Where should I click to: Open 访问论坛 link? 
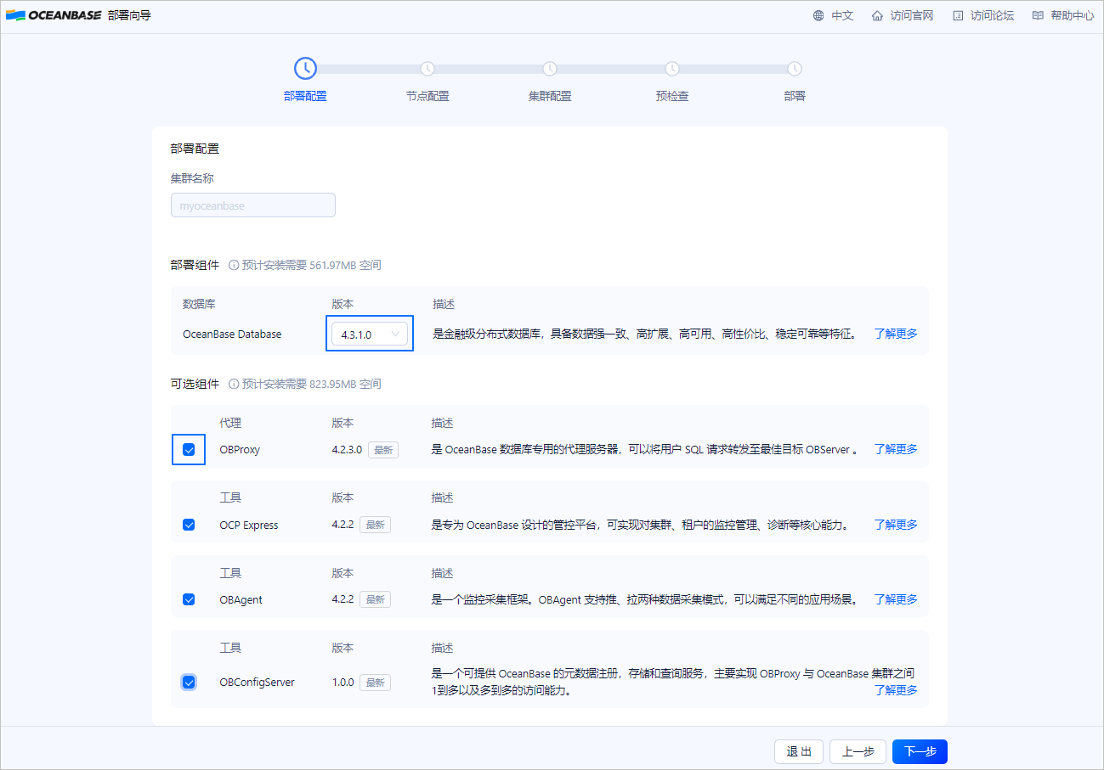(992, 15)
